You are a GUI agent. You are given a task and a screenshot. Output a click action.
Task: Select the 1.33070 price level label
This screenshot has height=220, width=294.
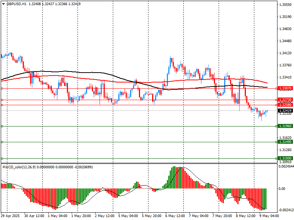(x=285, y=88)
